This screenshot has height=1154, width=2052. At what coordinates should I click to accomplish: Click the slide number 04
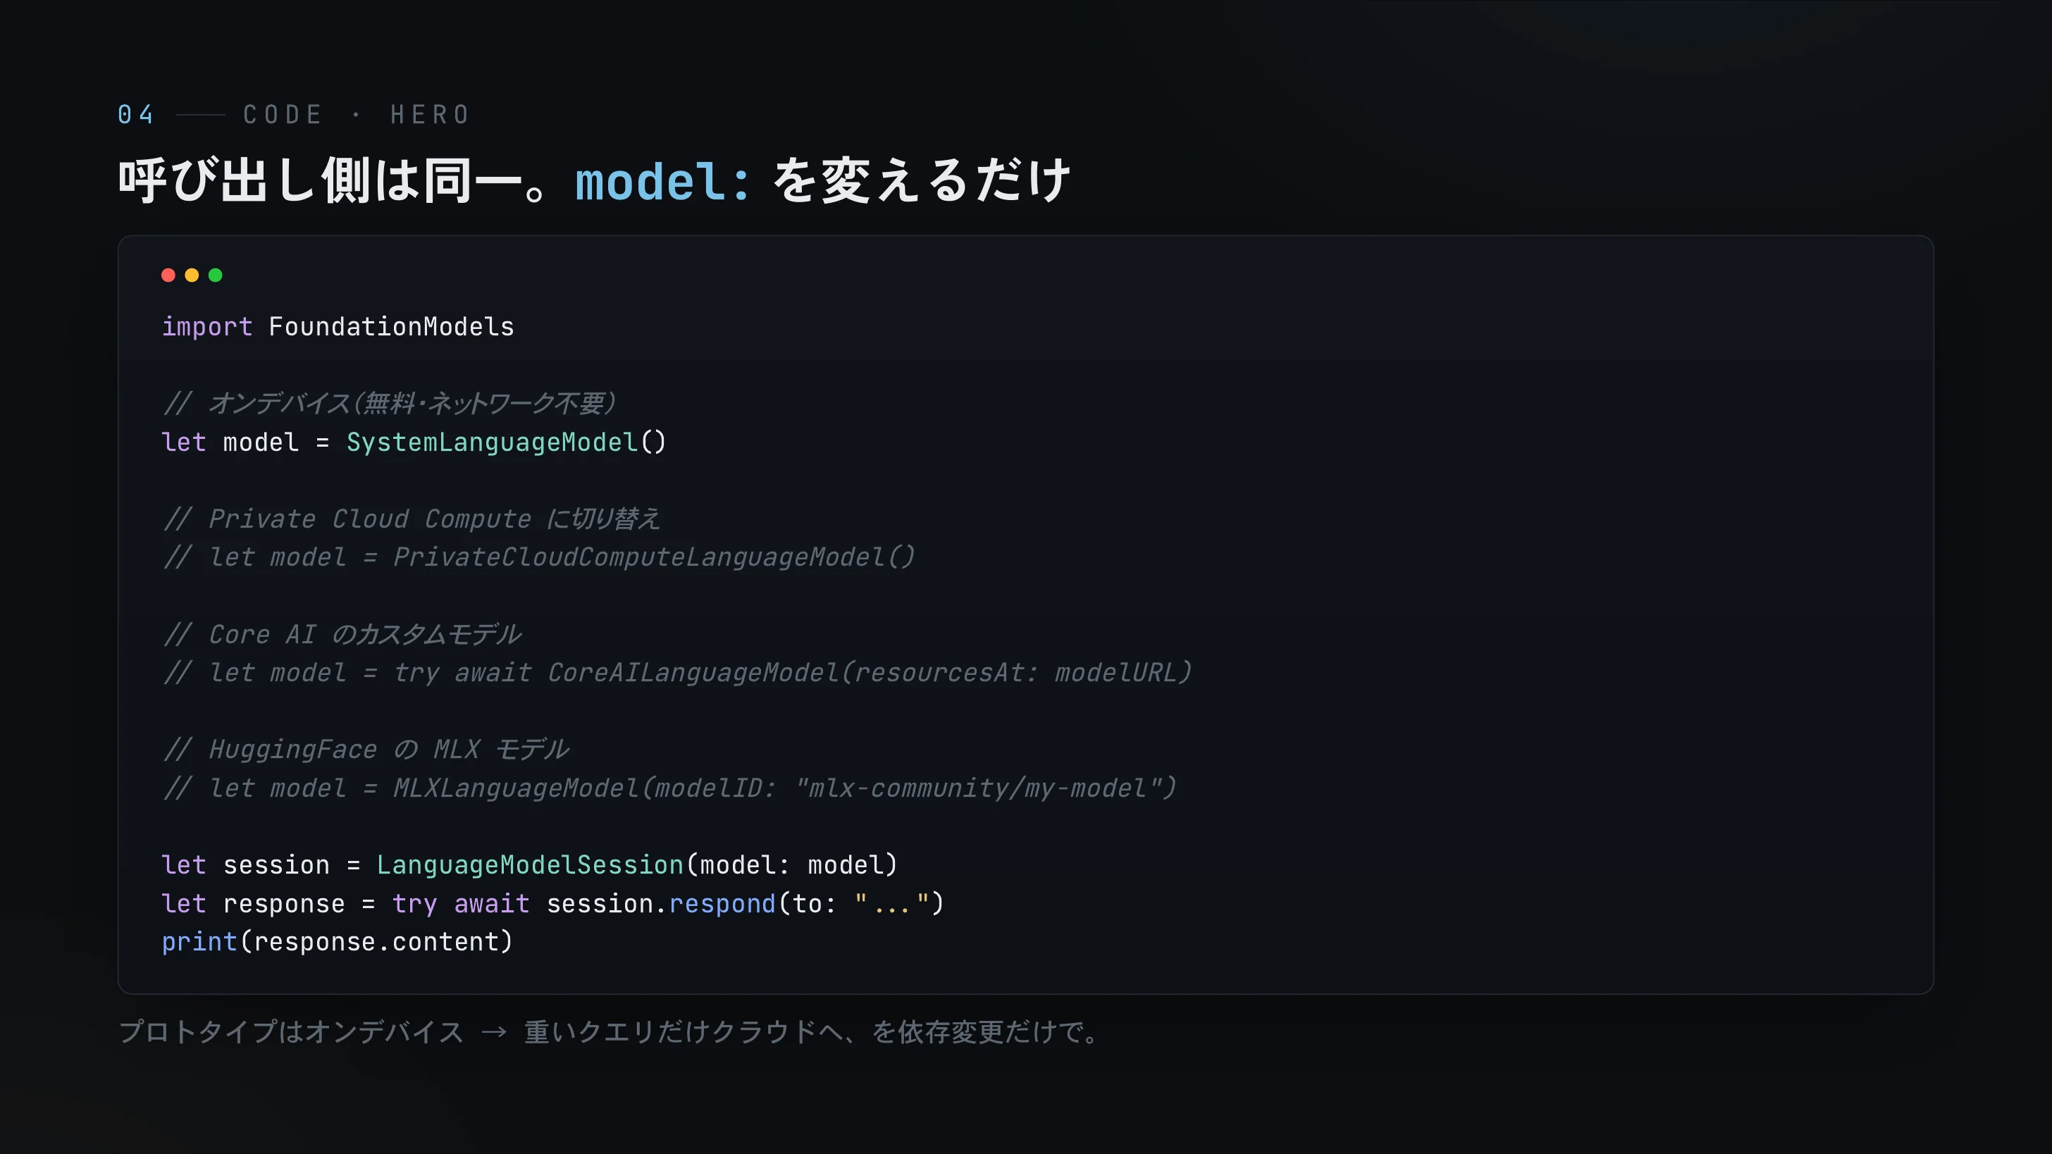[135, 115]
